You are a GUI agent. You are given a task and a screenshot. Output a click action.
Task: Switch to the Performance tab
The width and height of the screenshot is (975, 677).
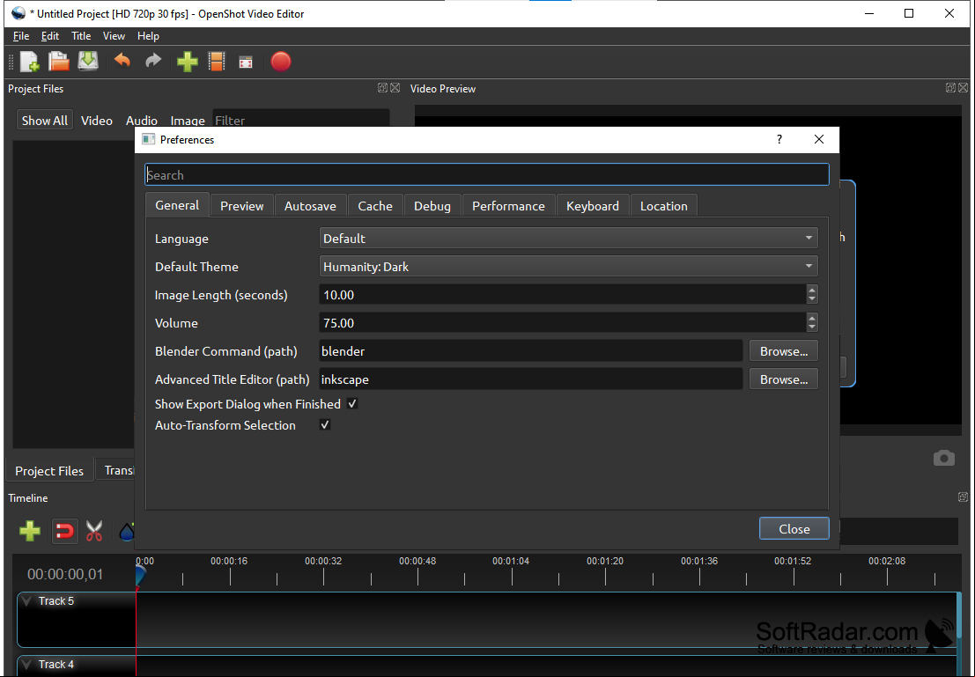(x=509, y=206)
